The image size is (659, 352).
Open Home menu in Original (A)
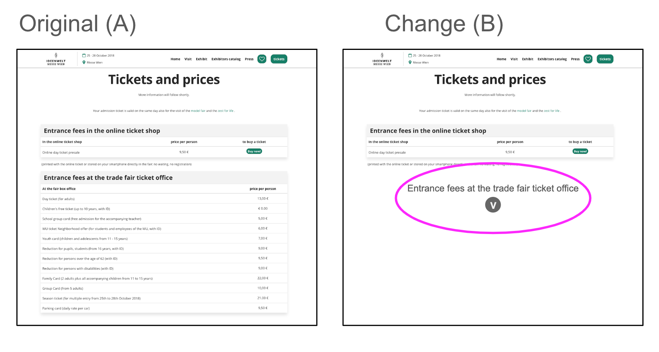[x=175, y=59]
